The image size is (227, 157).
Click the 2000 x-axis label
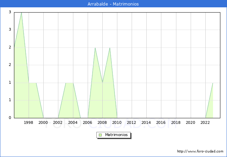click(43, 122)
